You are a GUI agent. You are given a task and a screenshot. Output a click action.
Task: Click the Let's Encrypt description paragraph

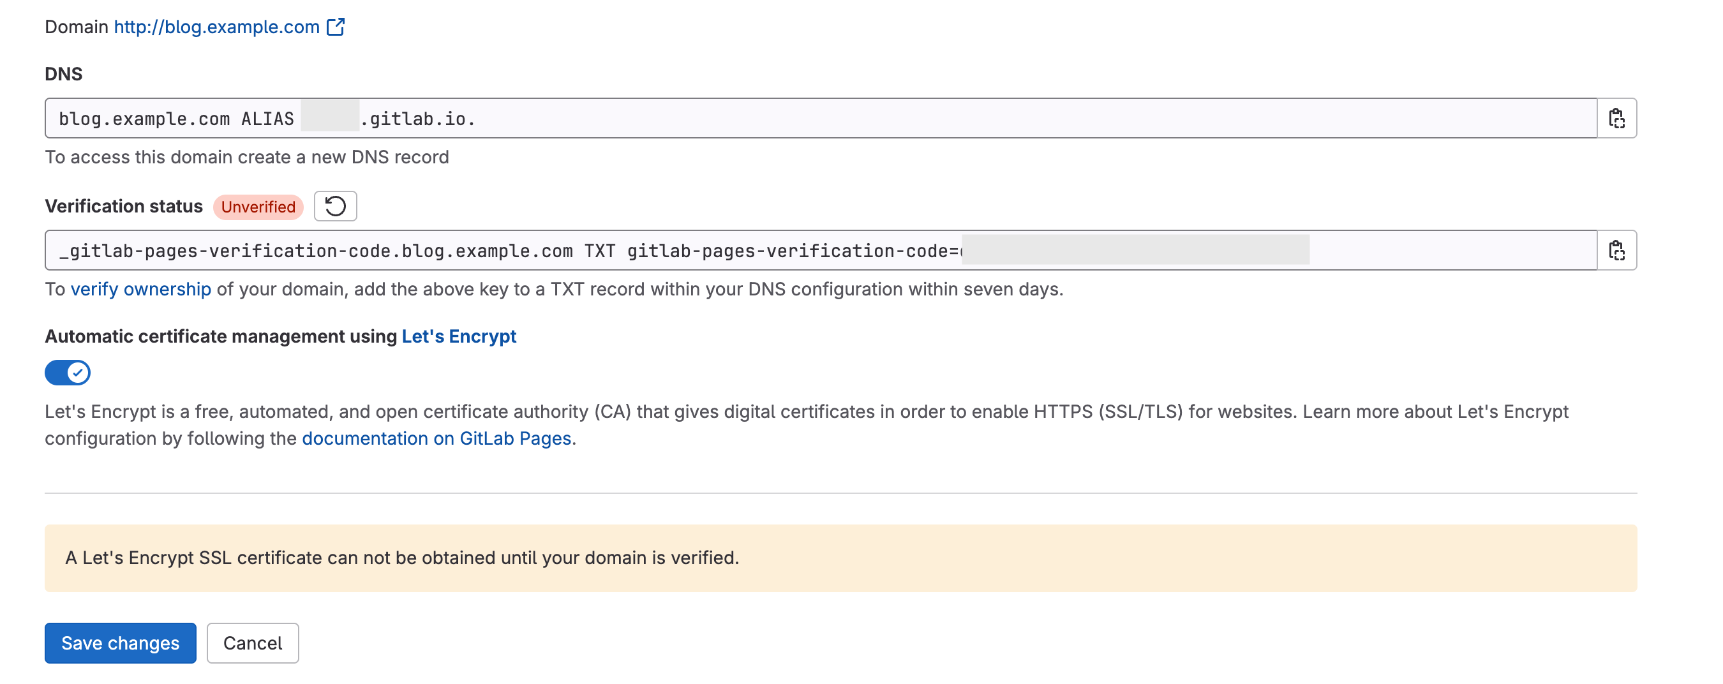point(669,412)
